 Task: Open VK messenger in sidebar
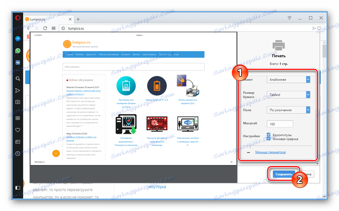click(18, 62)
